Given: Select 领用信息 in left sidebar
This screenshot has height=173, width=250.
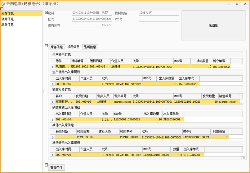Looking at the screenshot, I should pos(8,19).
